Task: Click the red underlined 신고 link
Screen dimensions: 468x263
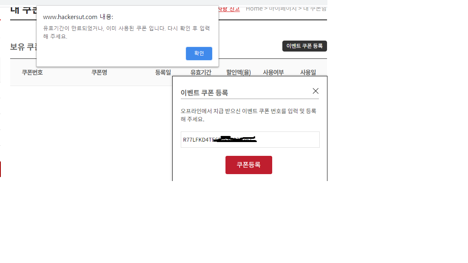Action: pos(229,9)
